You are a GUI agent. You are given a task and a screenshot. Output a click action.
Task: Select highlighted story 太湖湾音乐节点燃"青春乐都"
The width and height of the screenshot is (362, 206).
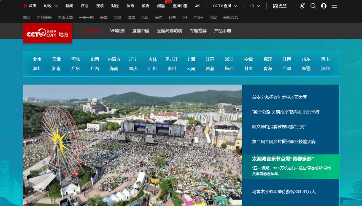(x=283, y=159)
